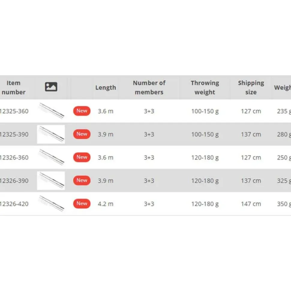Click the image column icon in table header
Screen dimensions: 291x291
pyautogui.click(x=51, y=87)
